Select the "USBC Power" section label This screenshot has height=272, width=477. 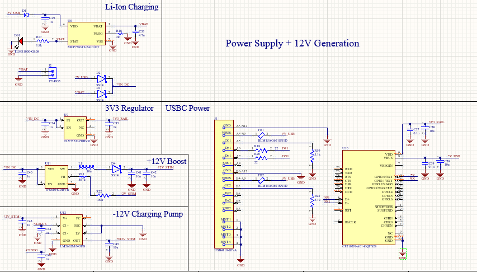[187, 107]
